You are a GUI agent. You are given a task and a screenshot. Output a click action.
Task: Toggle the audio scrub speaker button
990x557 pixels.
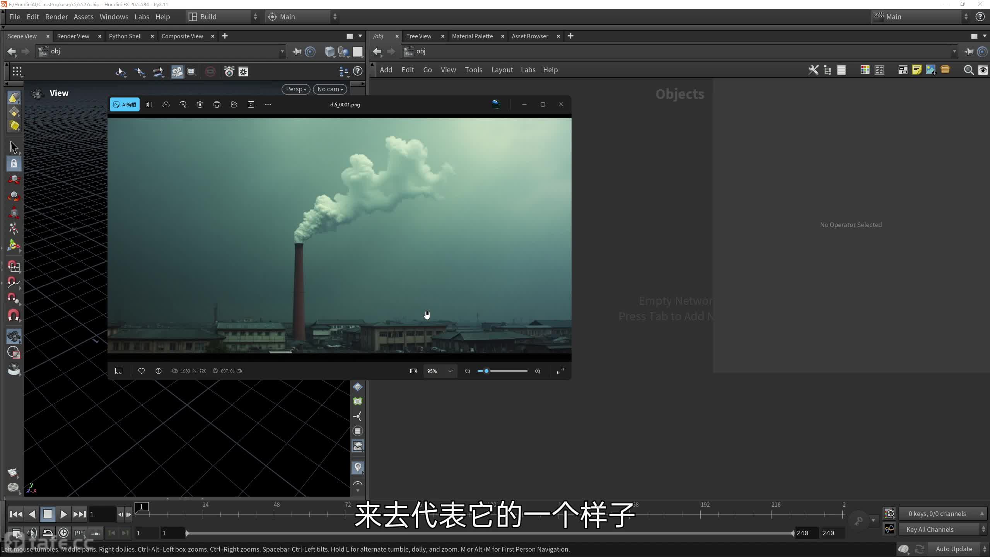32,533
